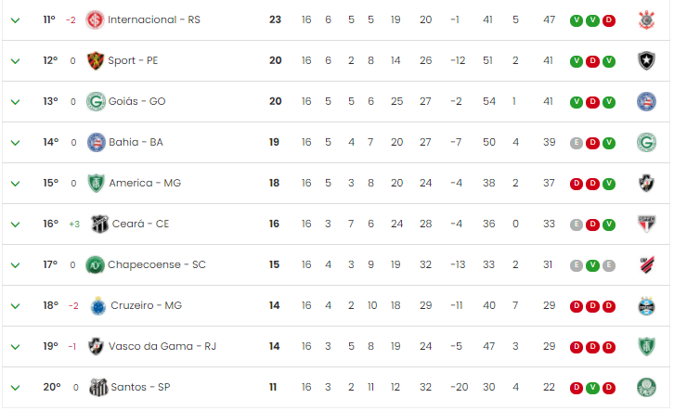The width and height of the screenshot is (674, 411).
Task: Open the America - MG team link
Action: pos(145,183)
